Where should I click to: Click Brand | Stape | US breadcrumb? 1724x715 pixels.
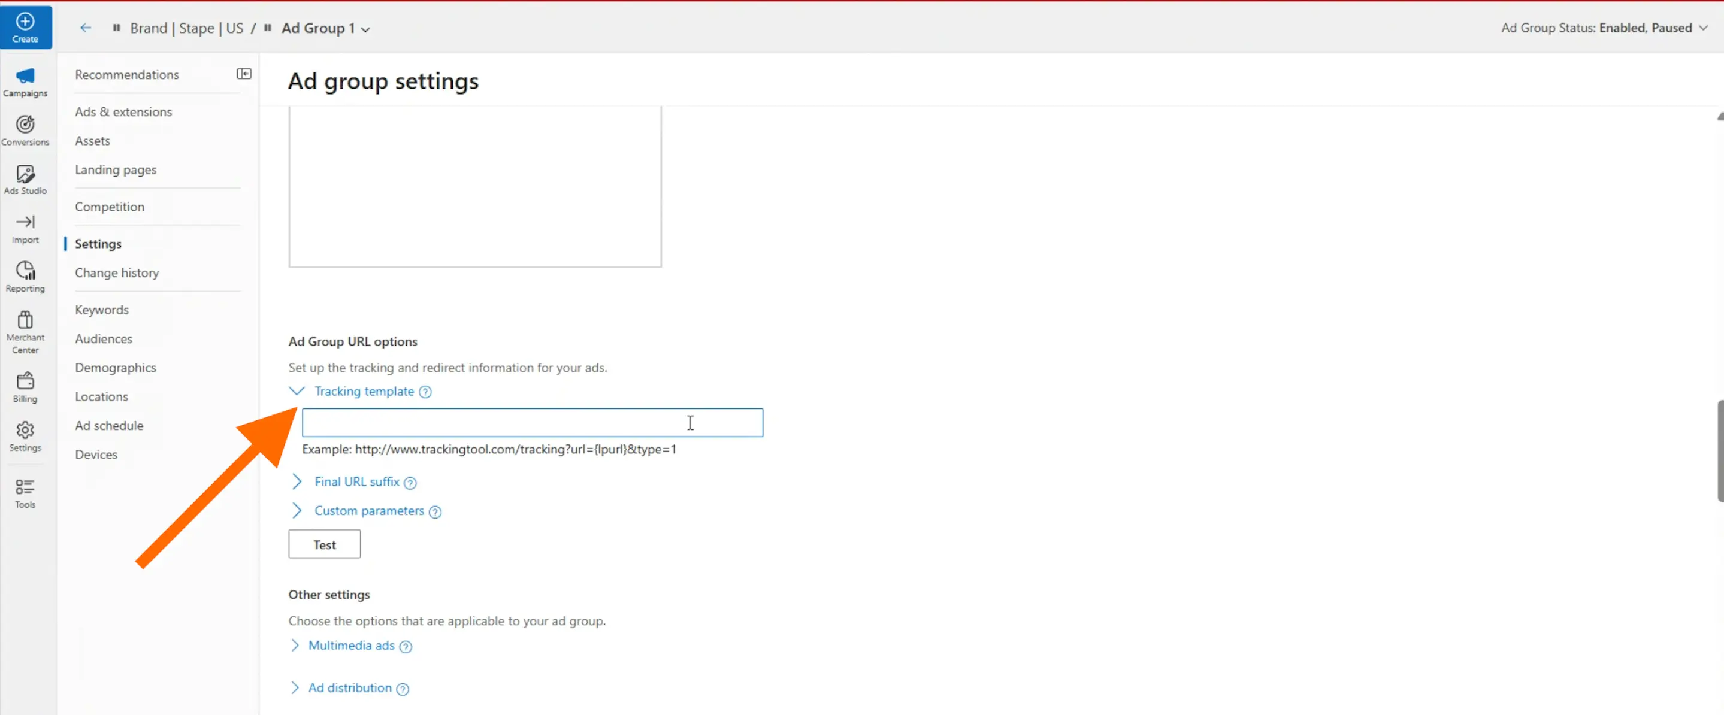(187, 28)
